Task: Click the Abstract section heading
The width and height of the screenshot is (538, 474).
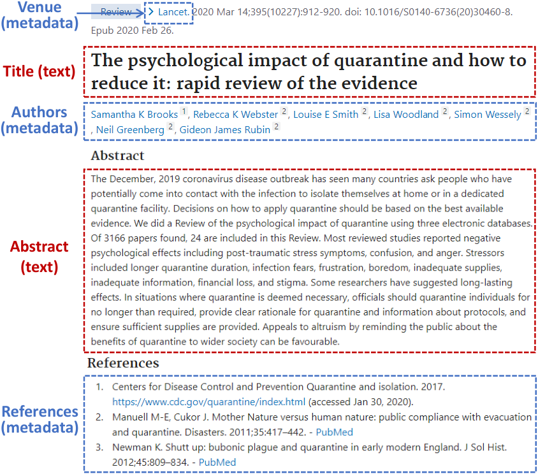Action: (x=117, y=155)
